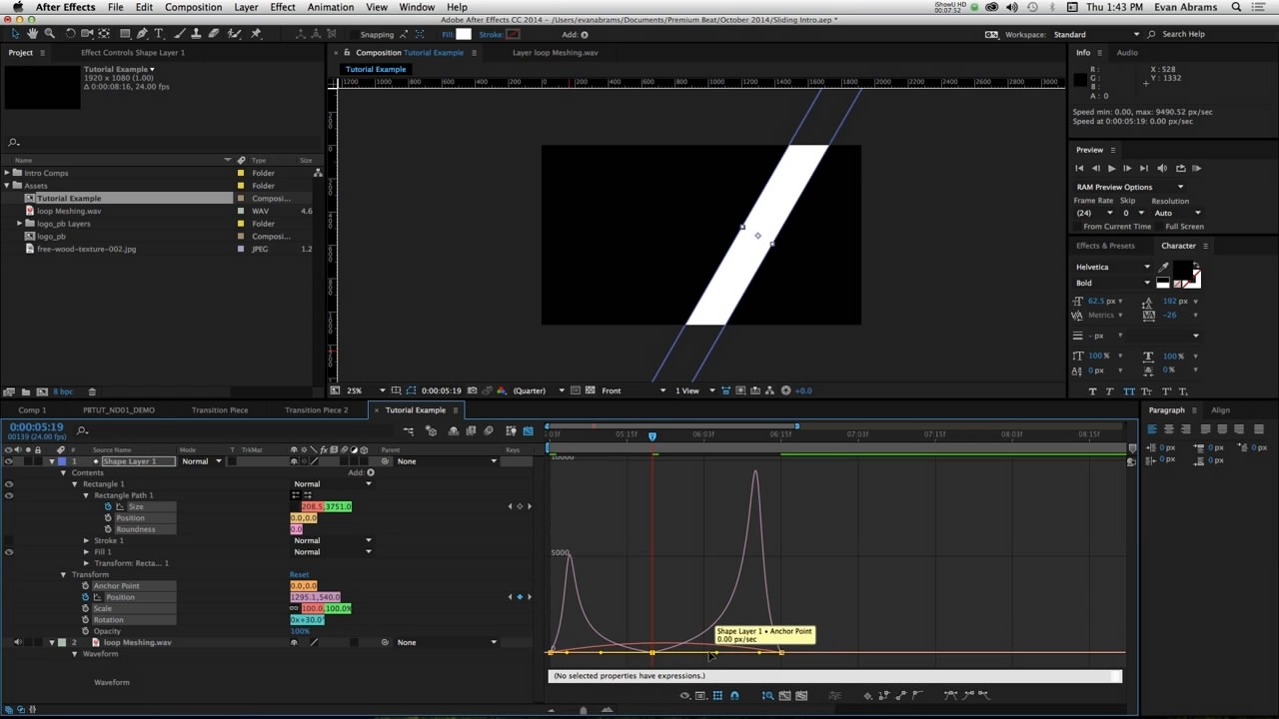Expand the Stroke 1 property group
This screenshot has width=1279, height=719.
click(x=86, y=540)
